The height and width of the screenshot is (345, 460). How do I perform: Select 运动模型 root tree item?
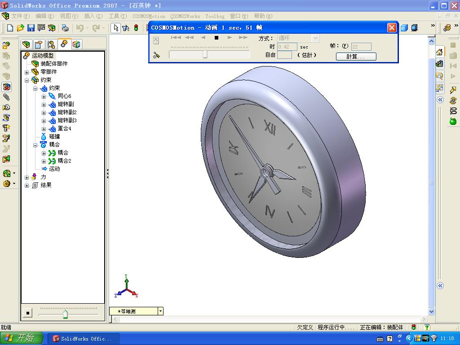(x=43, y=55)
